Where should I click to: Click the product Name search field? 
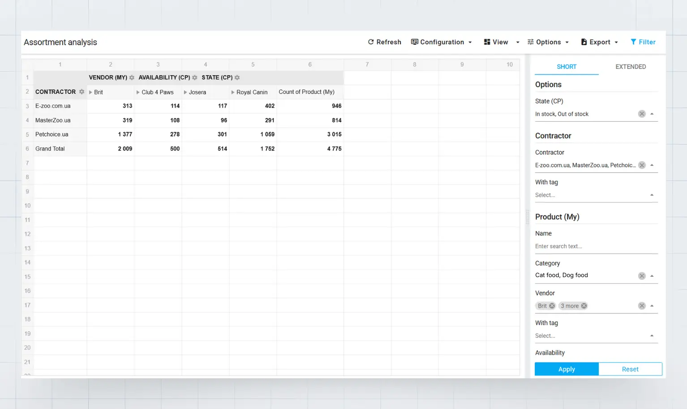[x=596, y=246]
